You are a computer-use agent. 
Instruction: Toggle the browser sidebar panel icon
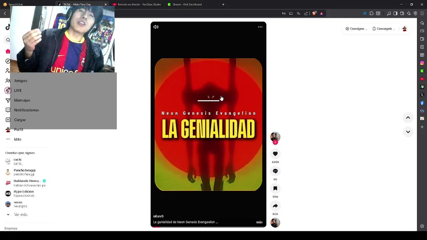(x=395, y=13)
